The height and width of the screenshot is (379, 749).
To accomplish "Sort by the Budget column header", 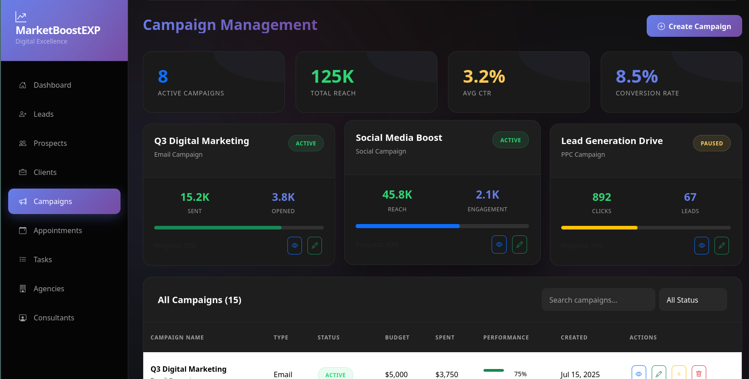I will (397, 338).
